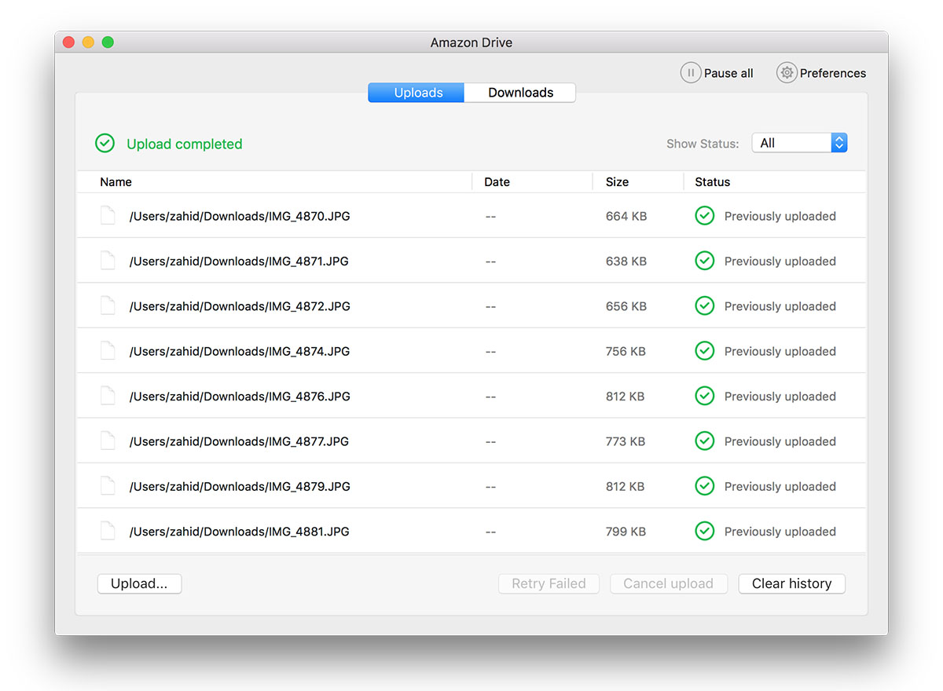Click file icon for IMG_4874.JPG
Image resolution: width=943 pixels, height=691 pixels.
tap(108, 351)
